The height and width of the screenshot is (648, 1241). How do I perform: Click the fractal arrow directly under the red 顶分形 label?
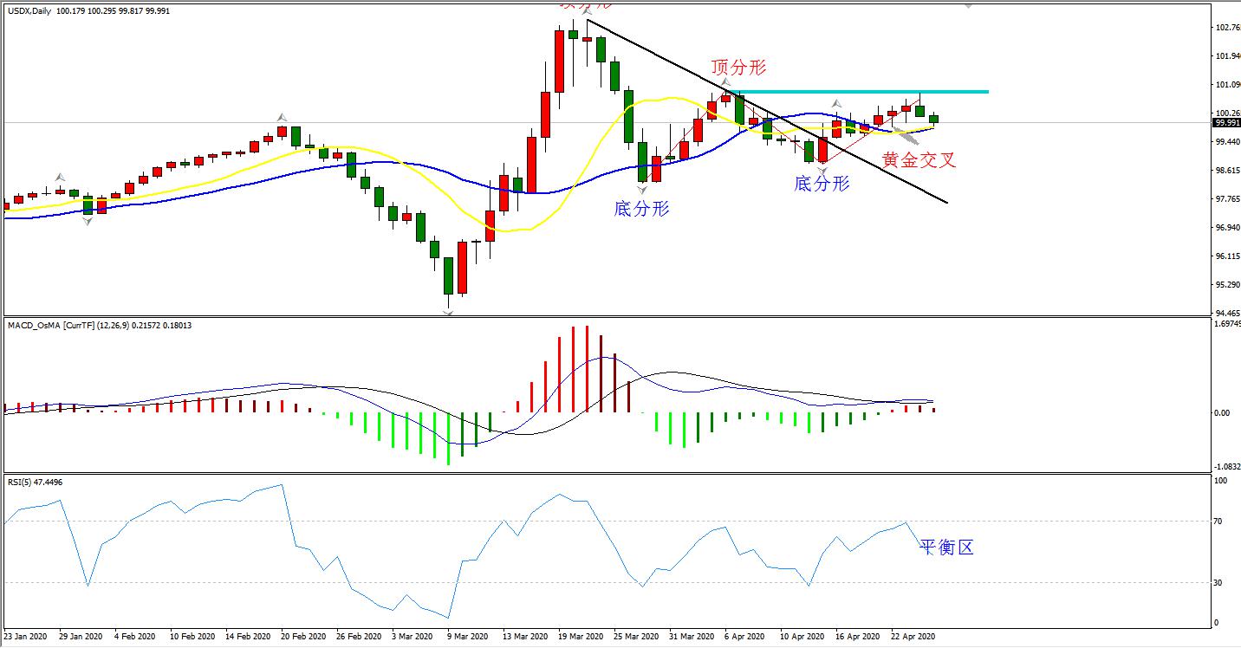[726, 83]
